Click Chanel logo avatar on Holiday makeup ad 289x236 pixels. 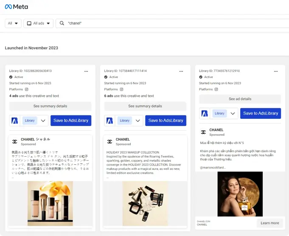pos(109,142)
